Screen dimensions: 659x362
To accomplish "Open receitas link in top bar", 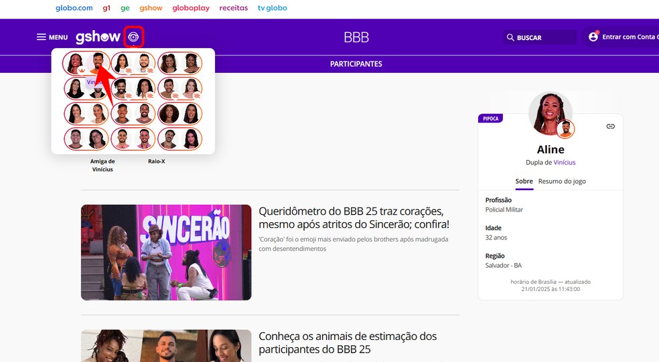I will click(234, 8).
